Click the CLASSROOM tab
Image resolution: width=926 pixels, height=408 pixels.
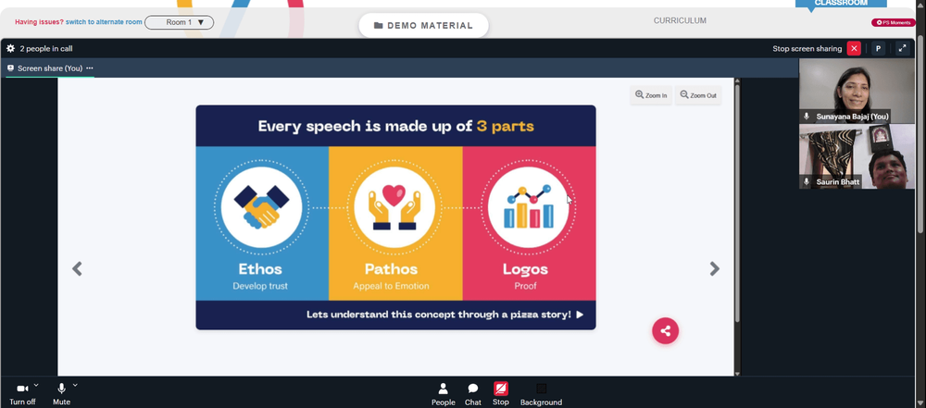(841, 4)
